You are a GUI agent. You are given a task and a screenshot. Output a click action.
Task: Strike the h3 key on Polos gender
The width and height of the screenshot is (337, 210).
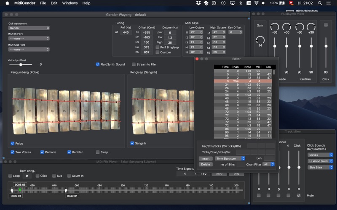(96, 111)
